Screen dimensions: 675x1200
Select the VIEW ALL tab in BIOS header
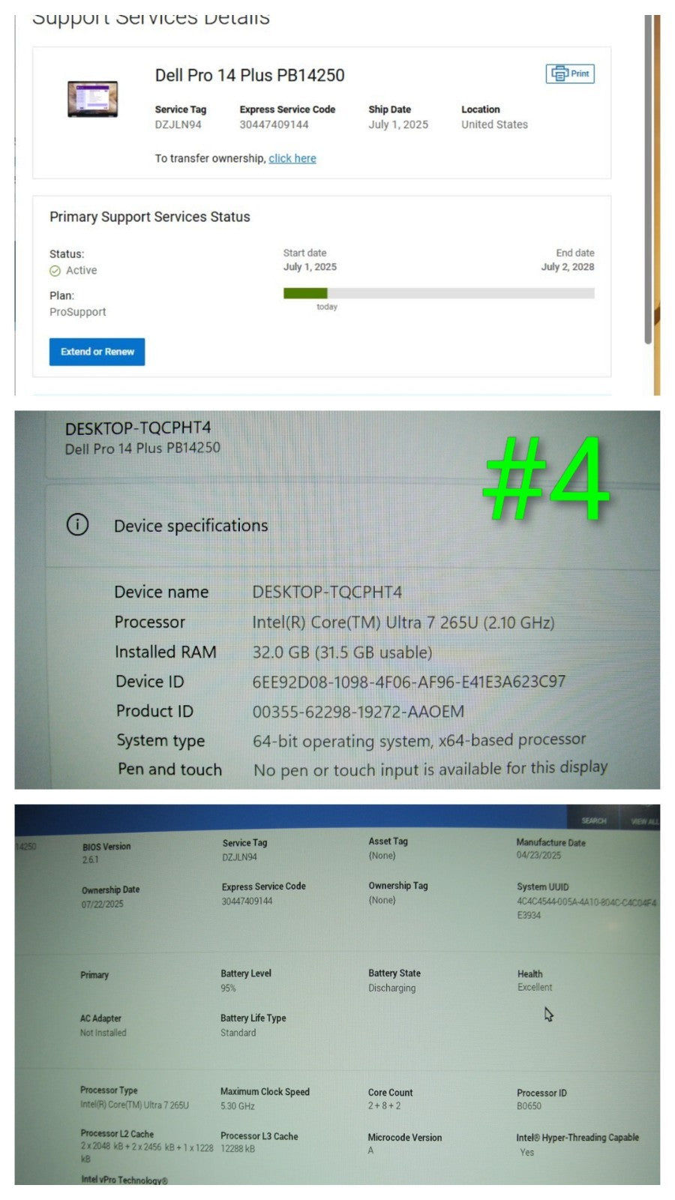click(x=644, y=821)
